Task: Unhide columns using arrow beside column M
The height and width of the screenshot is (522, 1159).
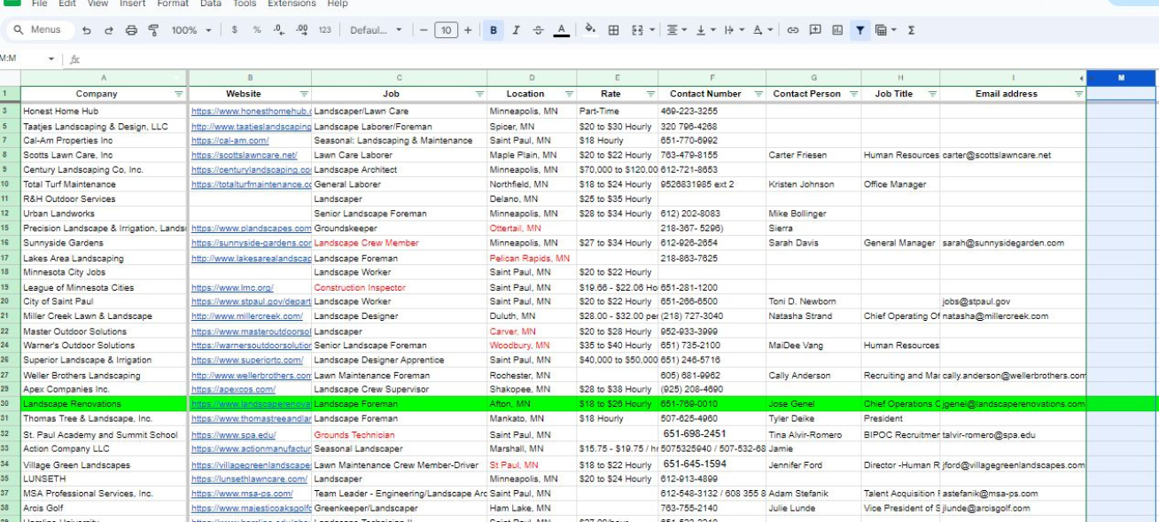Action: coord(1081,78)
